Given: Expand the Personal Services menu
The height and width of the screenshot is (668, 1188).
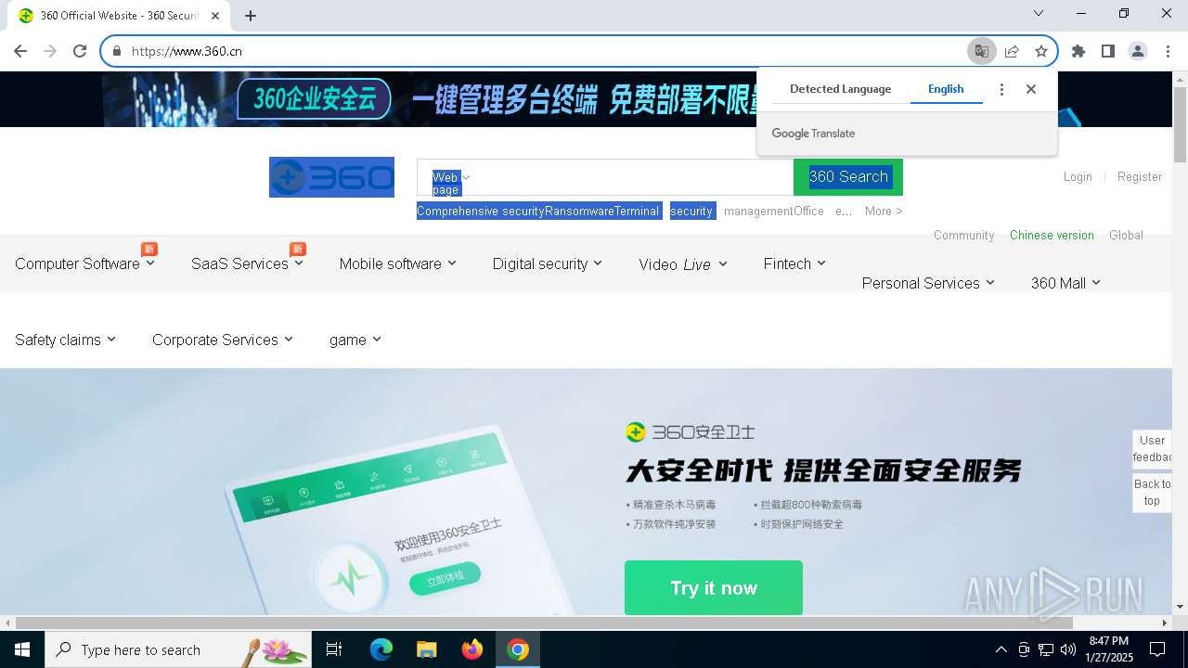Looking at the screenshot, I should click(x=928, y=283).
